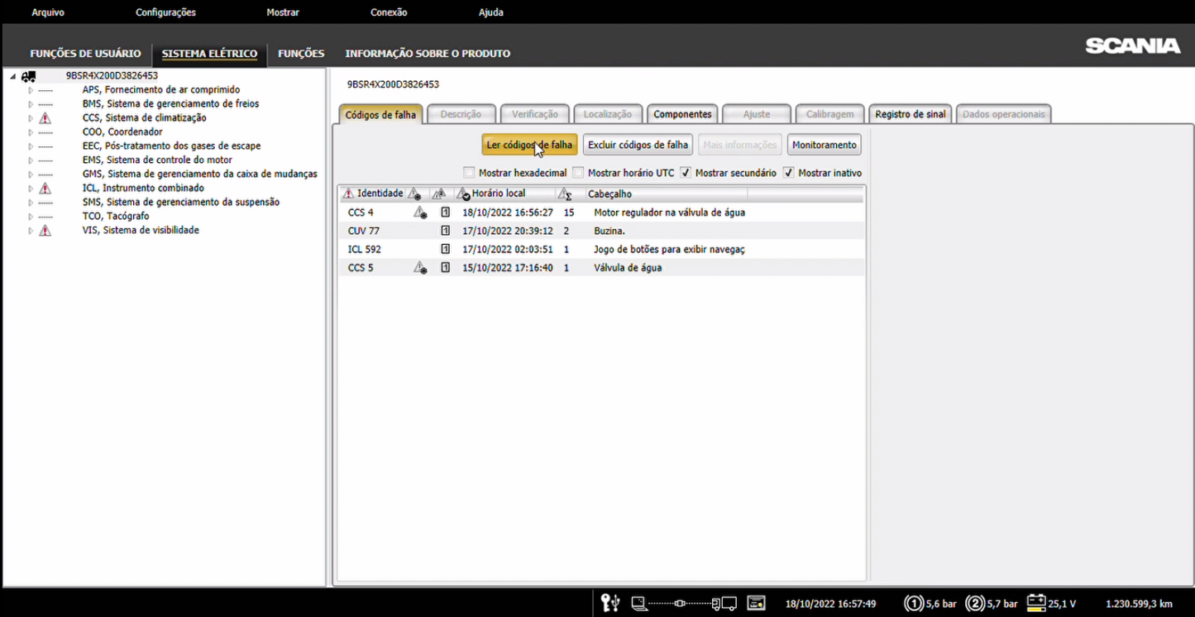The height and width of the screenshot is (617, 1195).
Task: Select the ICL 592 fault code row
Action: coord(365,250)
